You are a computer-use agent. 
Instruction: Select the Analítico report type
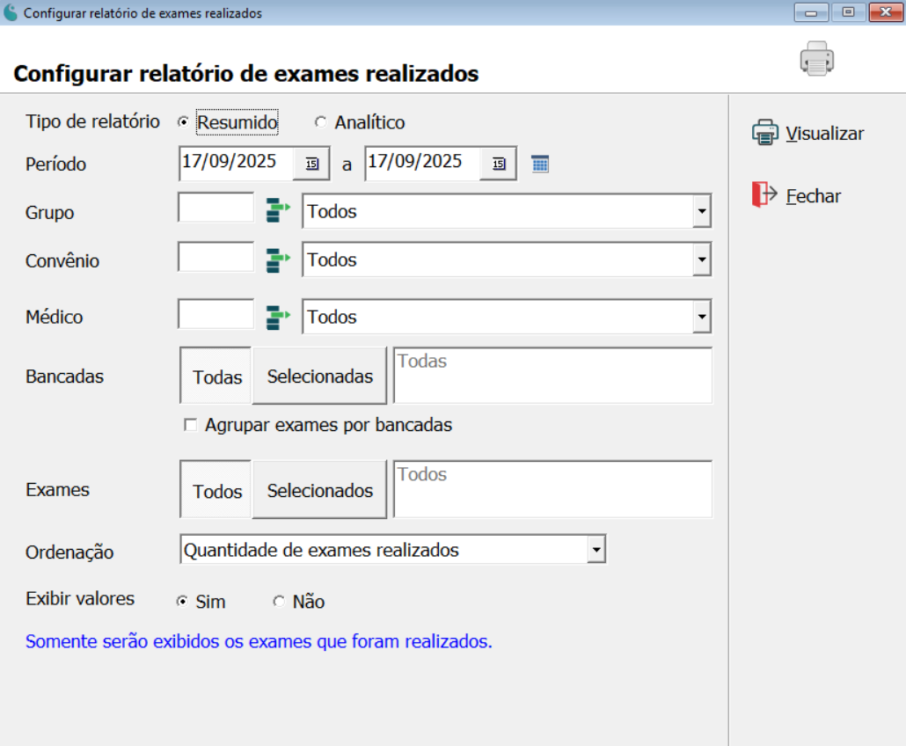click(x=322, y=121)
